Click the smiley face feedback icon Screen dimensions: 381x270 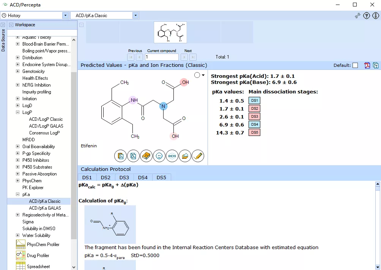159,156
